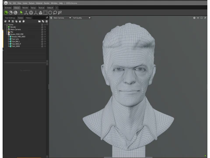The height and width of the screenshot is (158, 210).
Task: Toggle visibility eye of Sky row
Action: coord(45,32)
